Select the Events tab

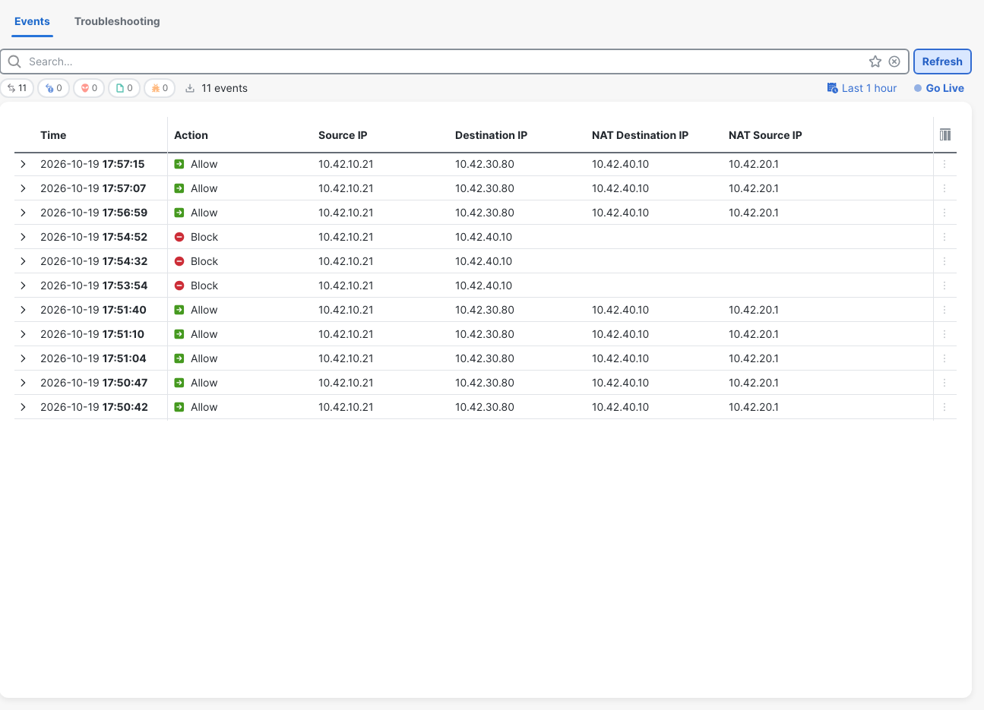[x=32, y=21]
